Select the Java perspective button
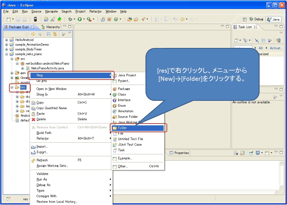Screen dimensions: 287x205 click(x=274, y=19)
